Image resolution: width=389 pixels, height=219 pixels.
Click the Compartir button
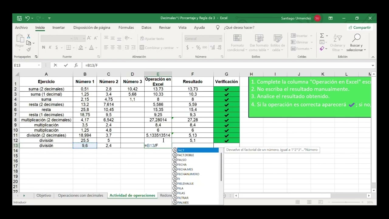360,27
